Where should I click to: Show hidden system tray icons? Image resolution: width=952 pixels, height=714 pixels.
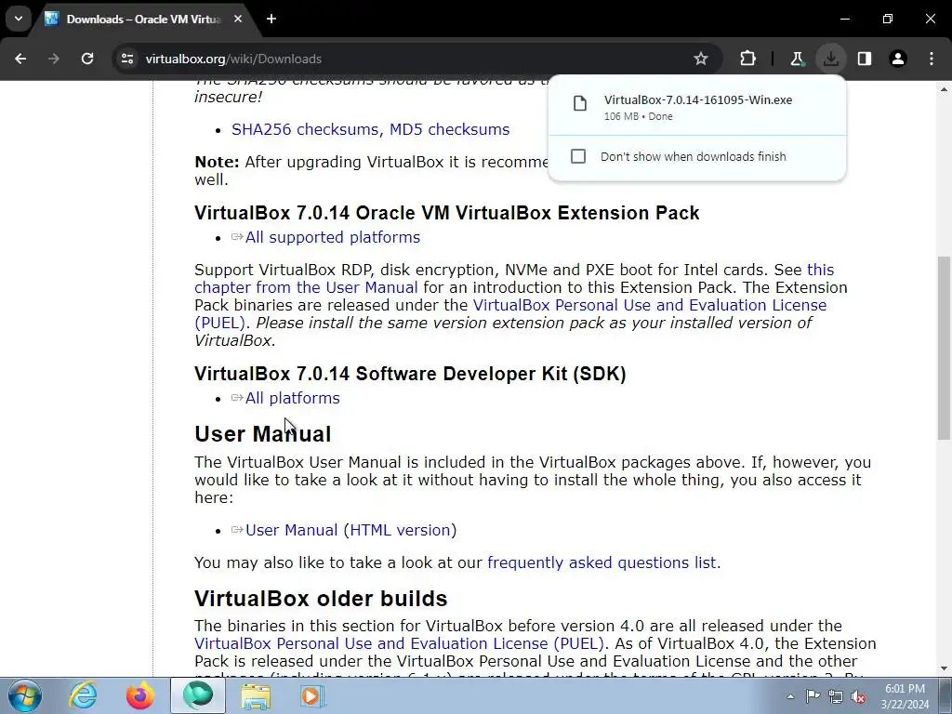click(790, 696)
